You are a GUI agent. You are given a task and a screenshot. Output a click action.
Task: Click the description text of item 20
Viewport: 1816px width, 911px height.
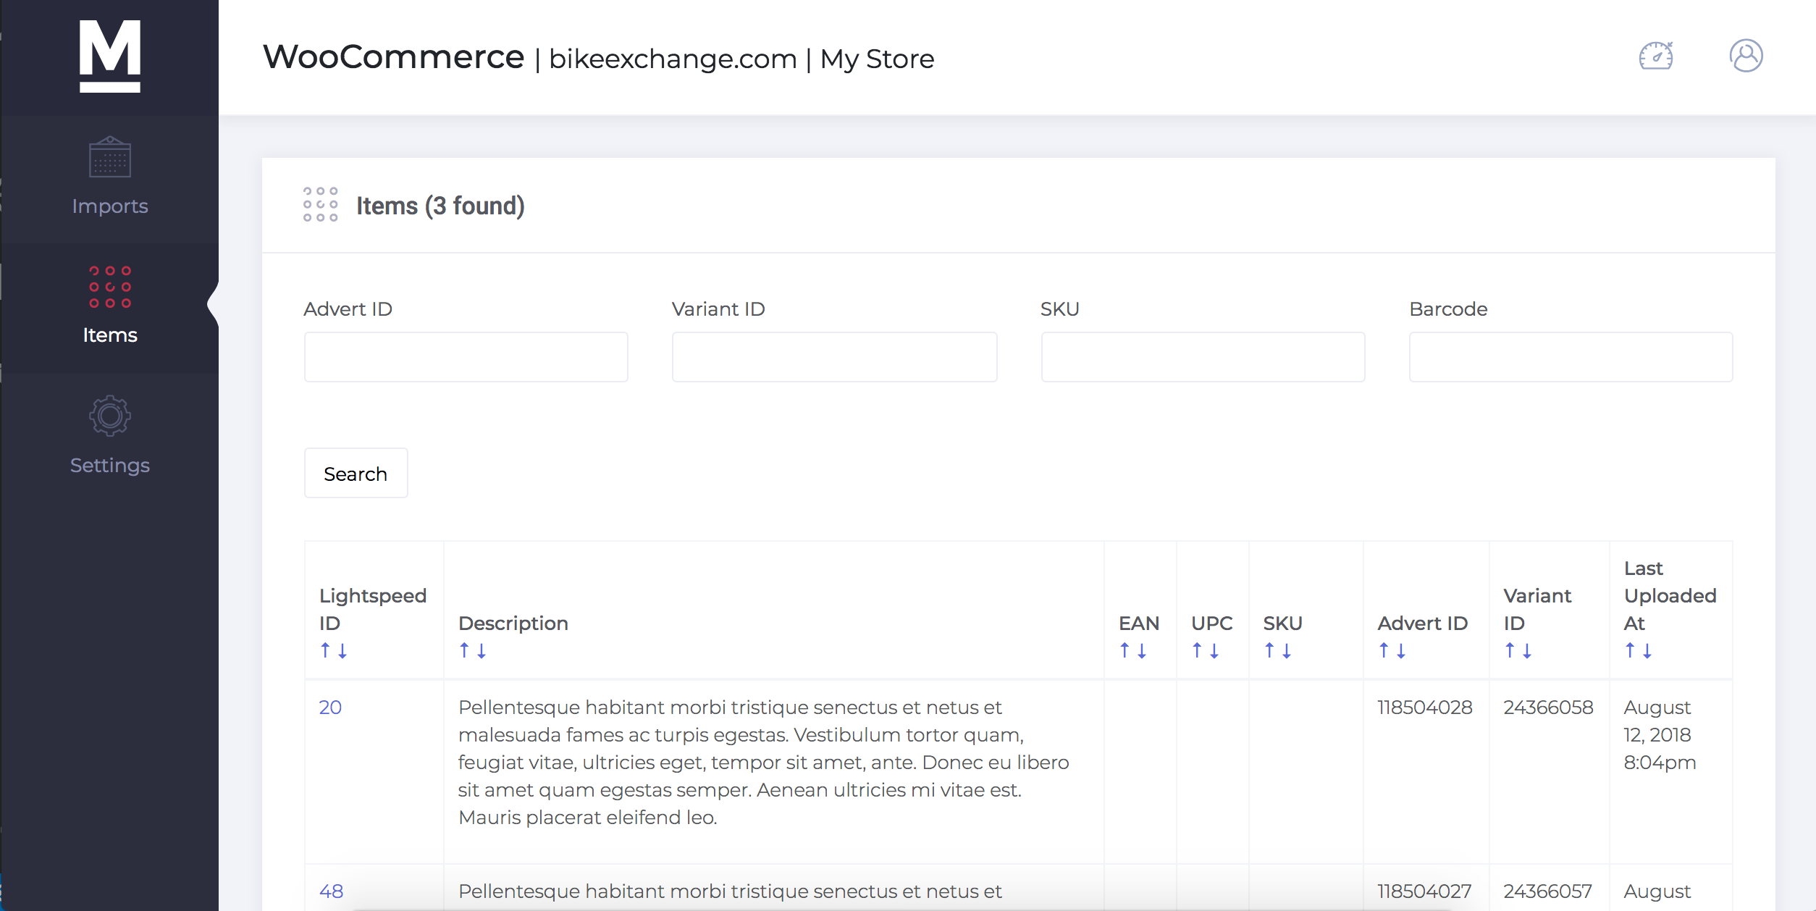[764, 763]
